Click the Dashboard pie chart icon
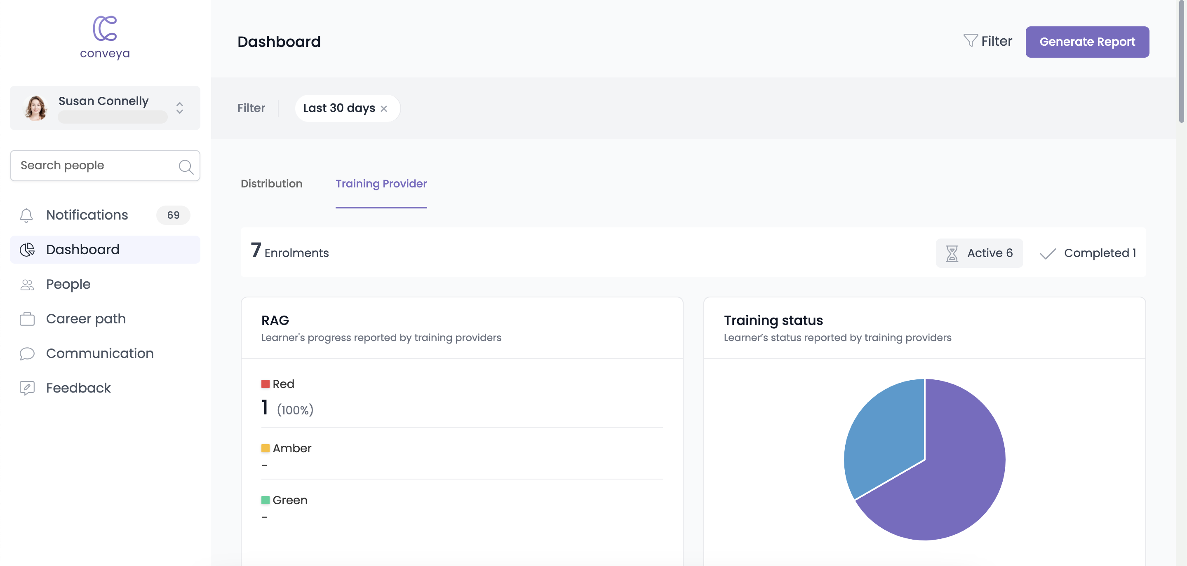1187x566 pixels. coord(27,250)
